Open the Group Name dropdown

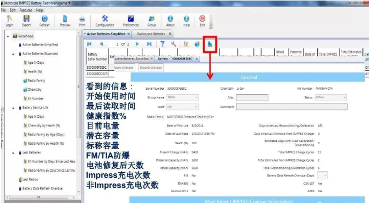click(183, 97)
